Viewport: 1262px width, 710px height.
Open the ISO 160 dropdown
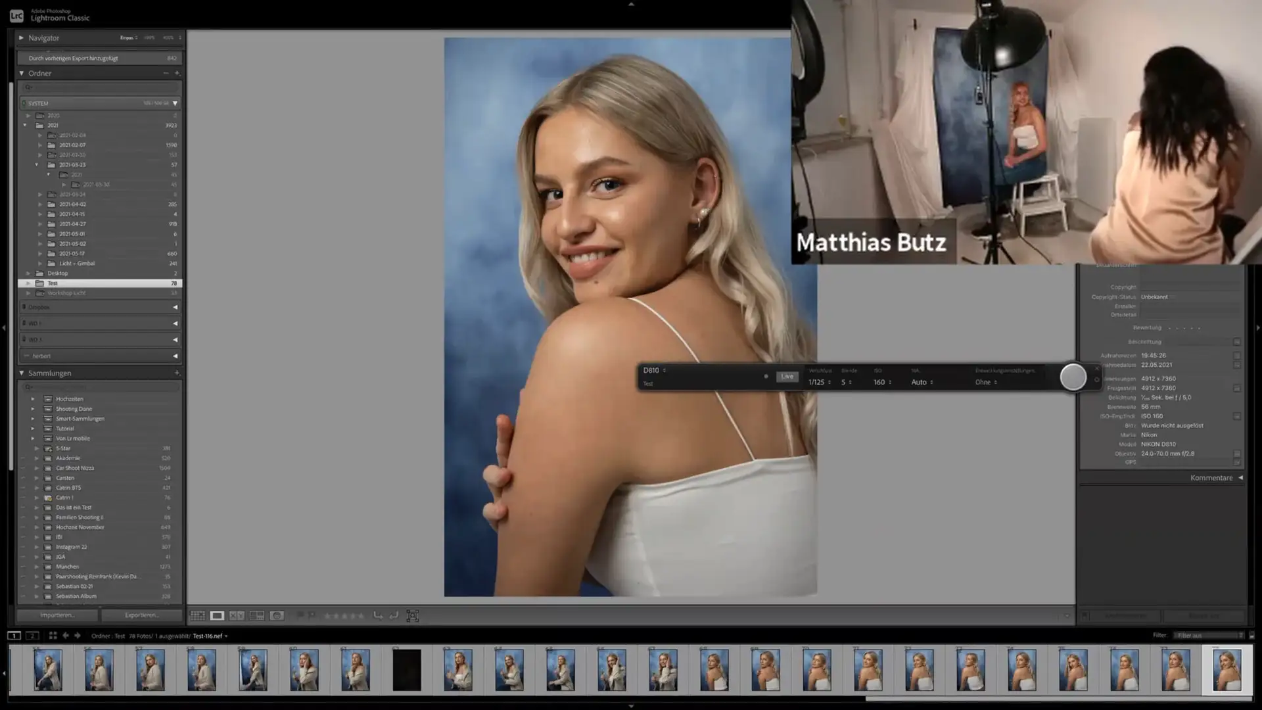tap(882, 383)
